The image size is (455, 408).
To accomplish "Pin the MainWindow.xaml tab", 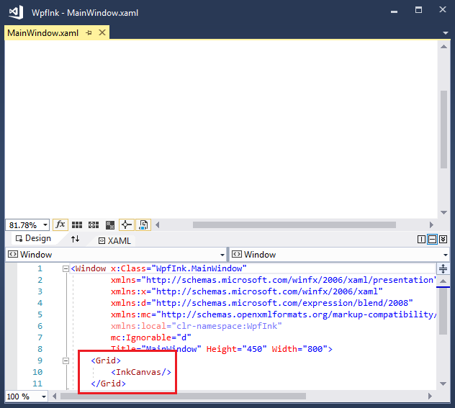I will (89, 33).
